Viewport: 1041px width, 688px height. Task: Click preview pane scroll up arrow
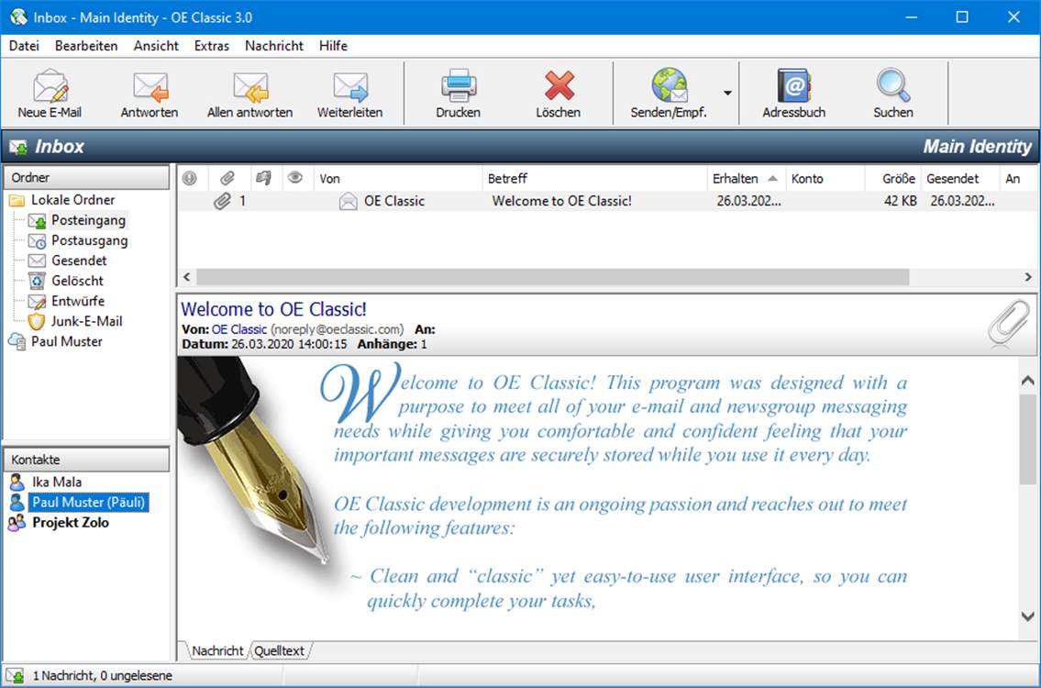click(1028, 381)
